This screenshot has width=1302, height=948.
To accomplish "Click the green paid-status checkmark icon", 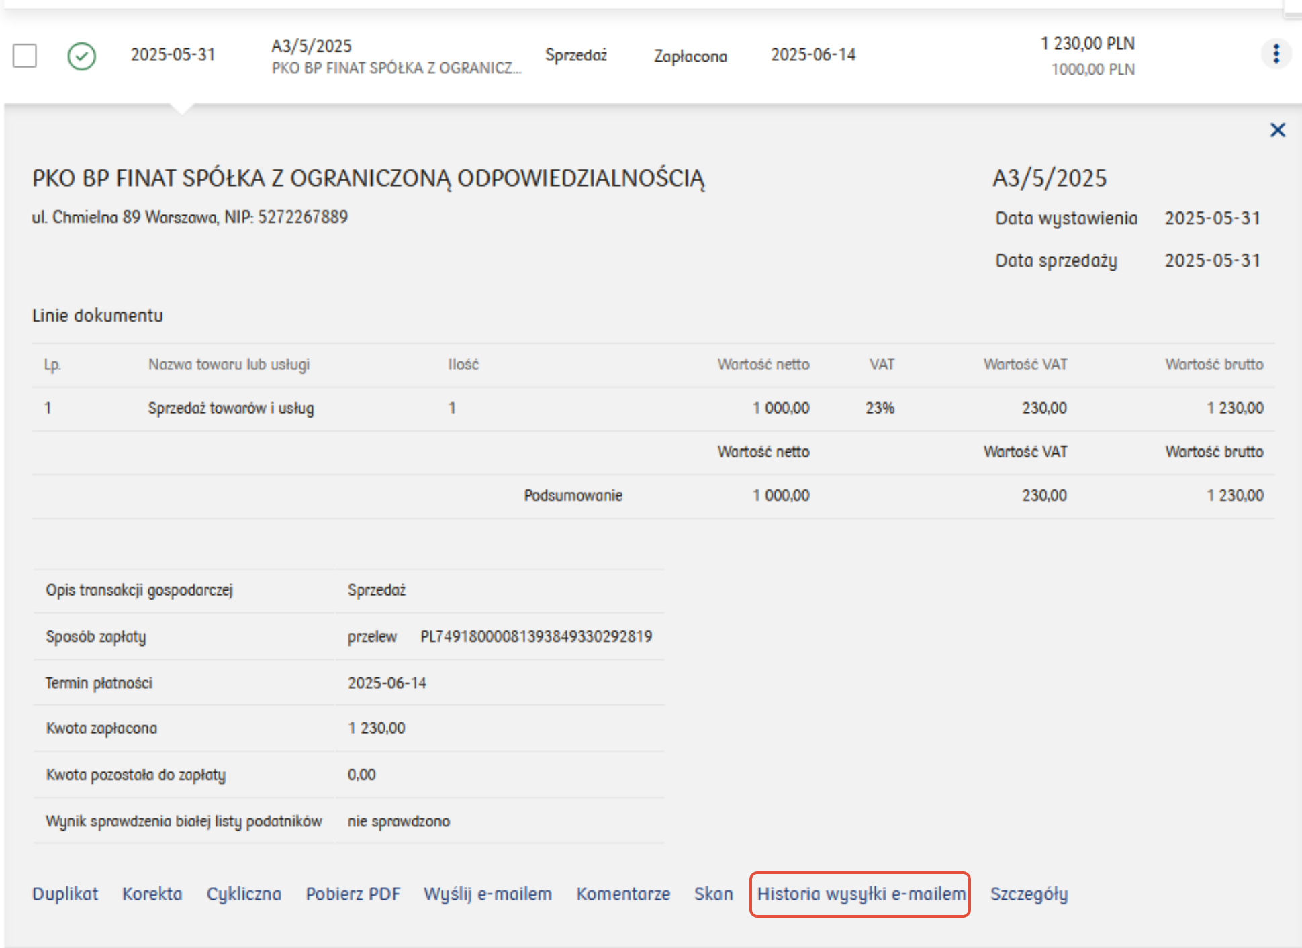I will (x=81, y=56).
